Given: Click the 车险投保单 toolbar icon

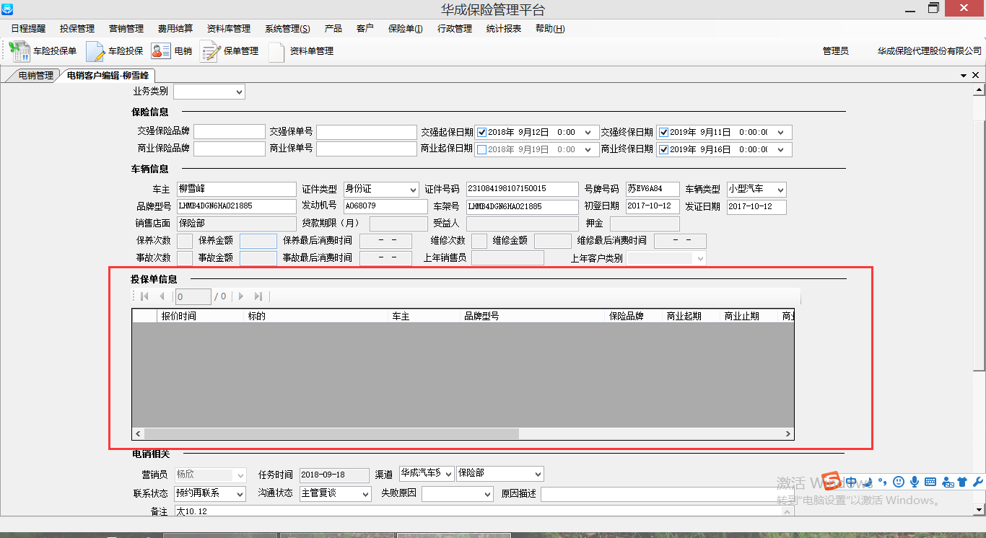Looking at the screenshot, I should [x=19, y=51].
